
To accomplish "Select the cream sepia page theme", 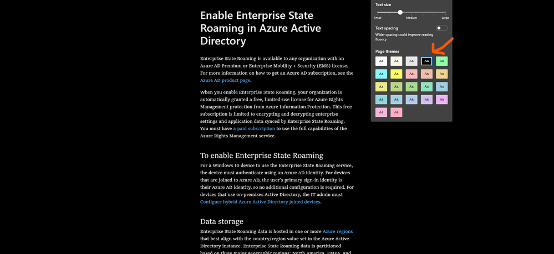I will pyautogui.click(x=397, y=61).
